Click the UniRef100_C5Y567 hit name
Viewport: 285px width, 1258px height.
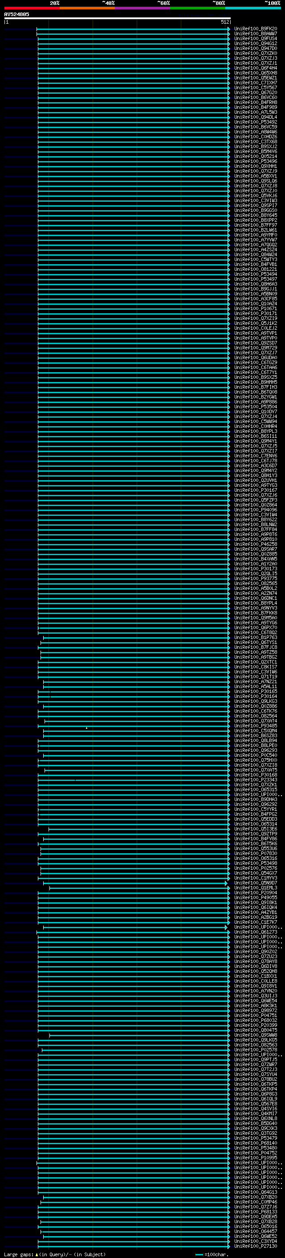pos(255,87)
